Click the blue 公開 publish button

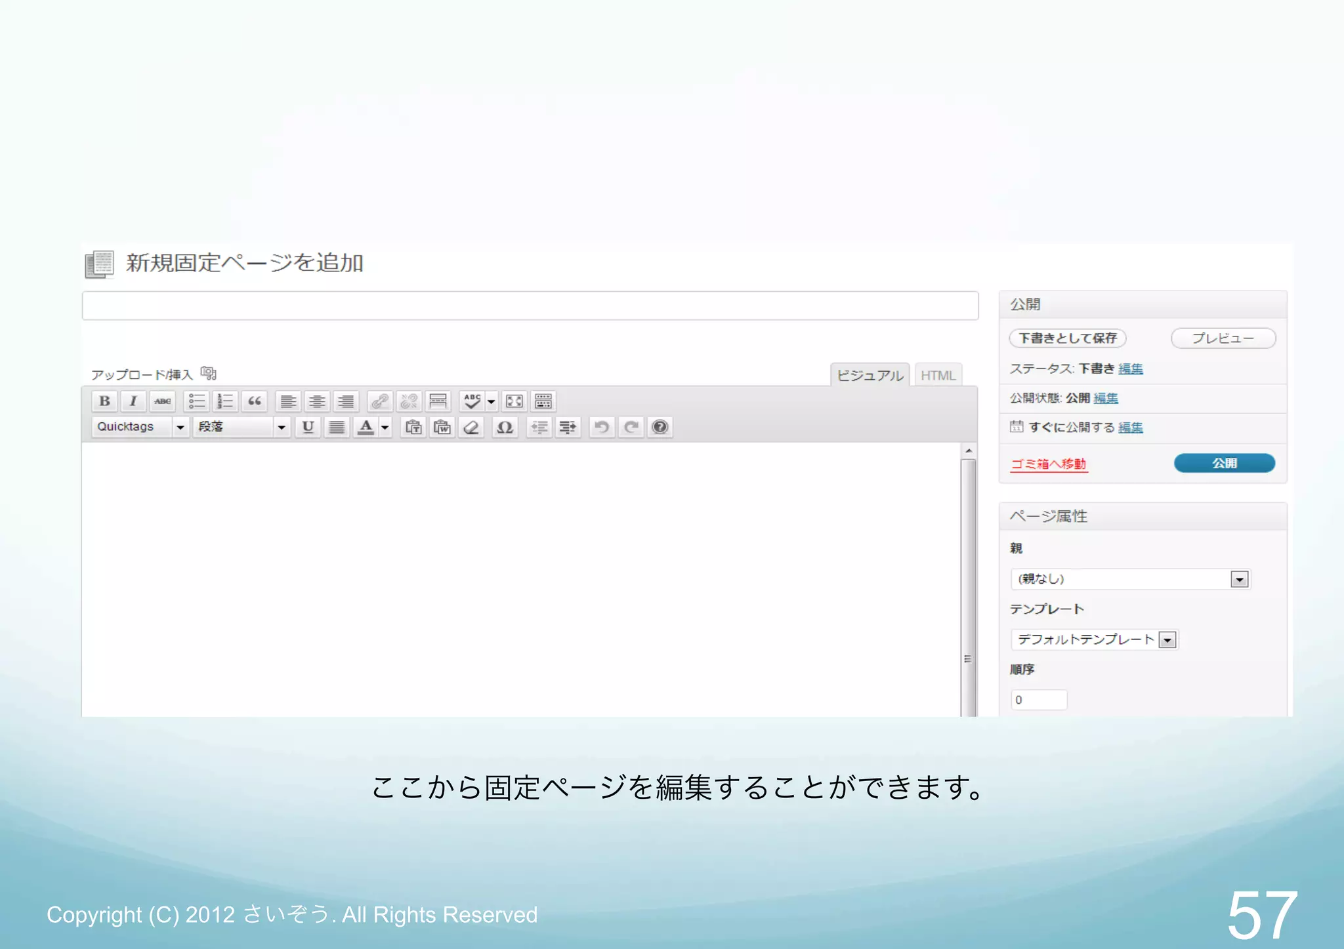click(x=1225, y=463)
